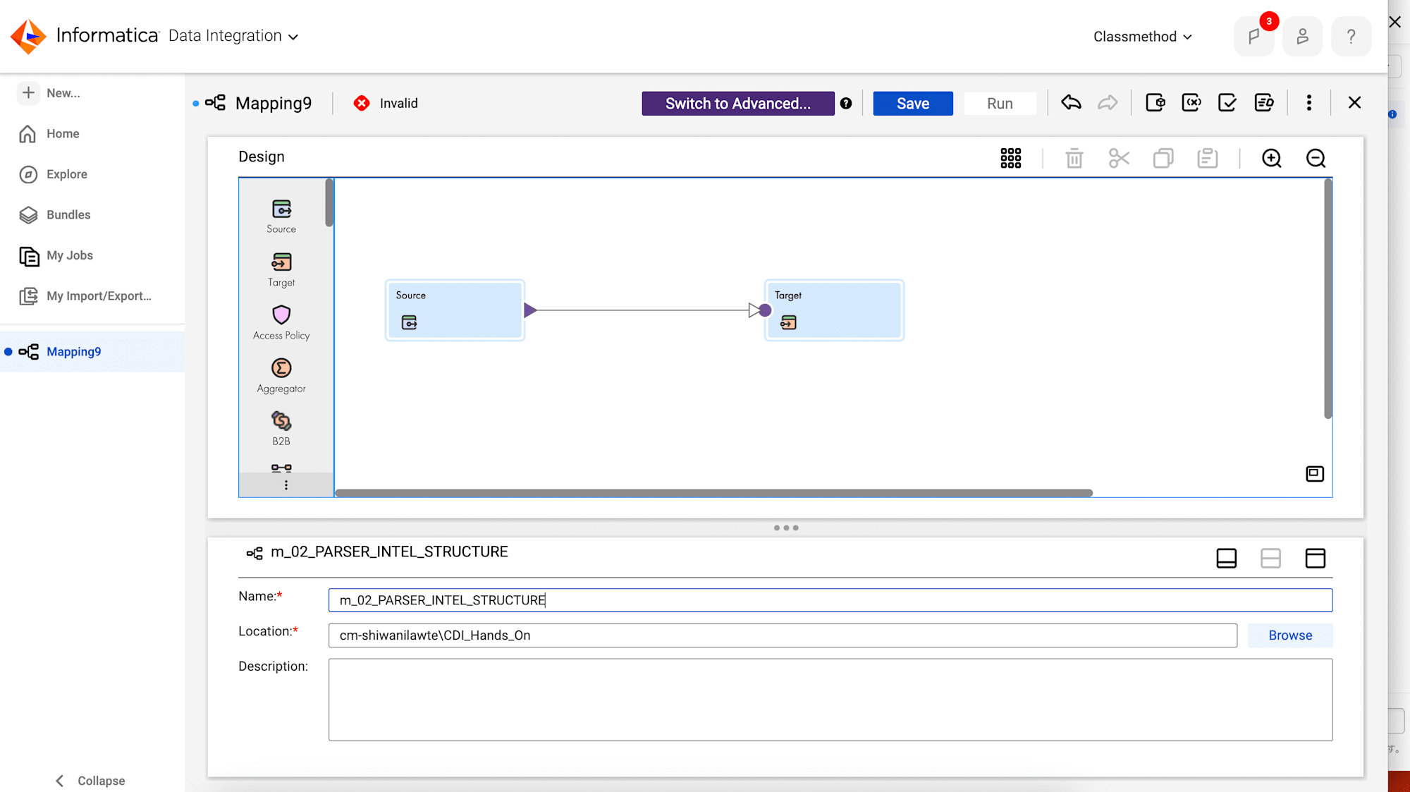Open the Classmethod organization dropdown
1410x792 pixels.
tap(1142, 37)
